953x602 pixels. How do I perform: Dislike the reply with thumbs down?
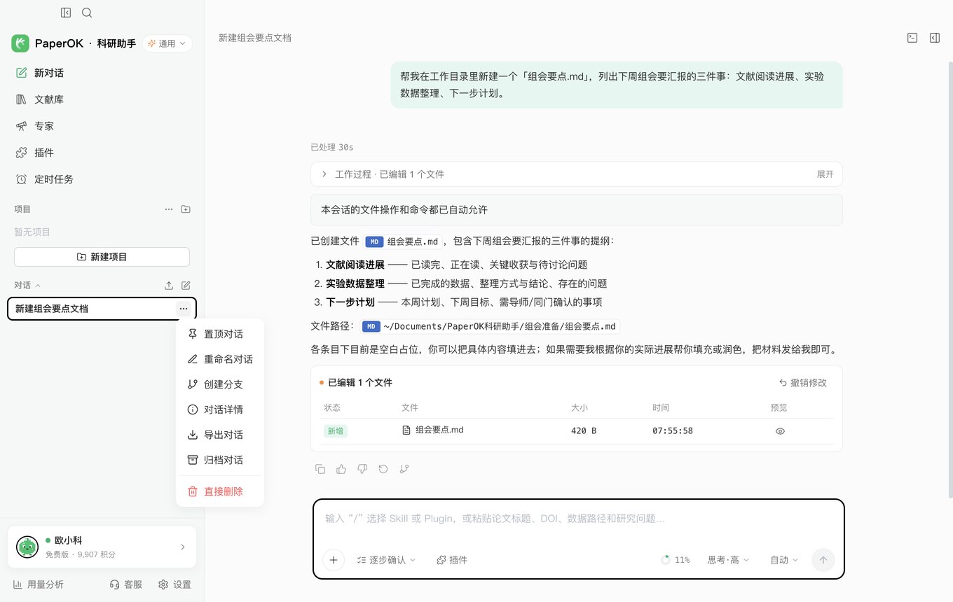point(362,469)
